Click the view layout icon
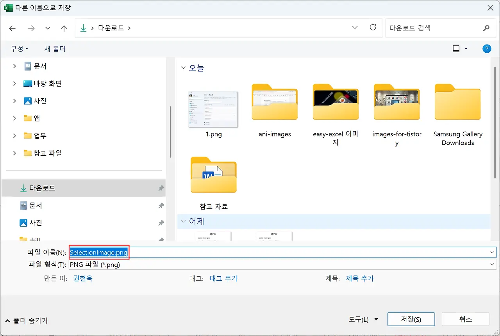 point(456,49)
